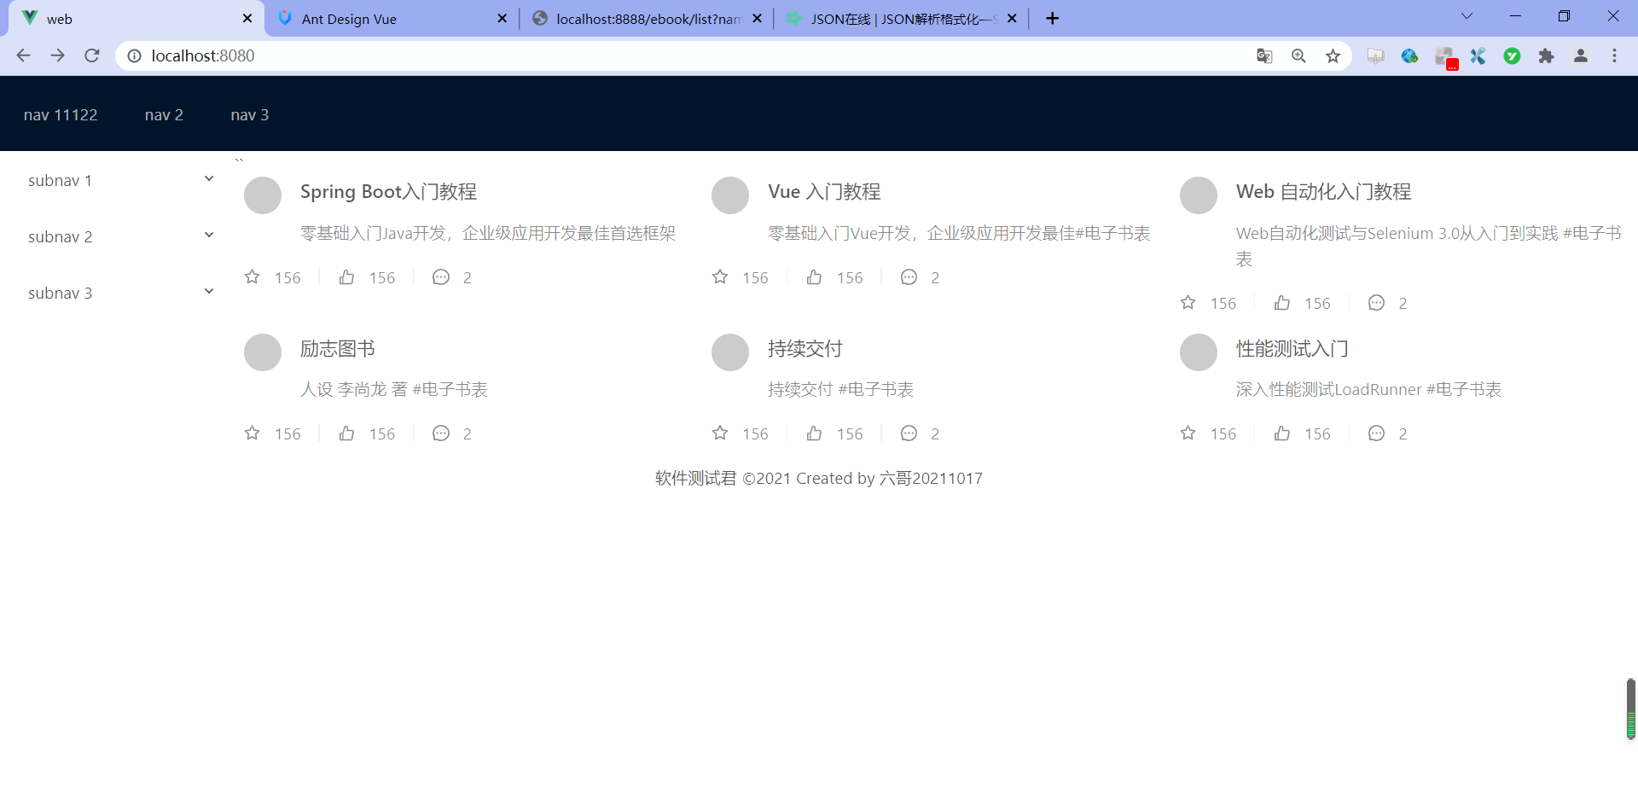Click the avatar of 性能测试入门

tap(1199, 352)
